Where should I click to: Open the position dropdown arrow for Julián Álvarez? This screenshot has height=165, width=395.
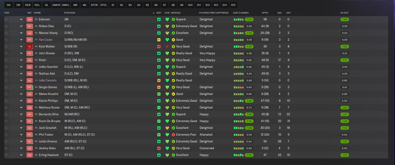click(21, 141)
